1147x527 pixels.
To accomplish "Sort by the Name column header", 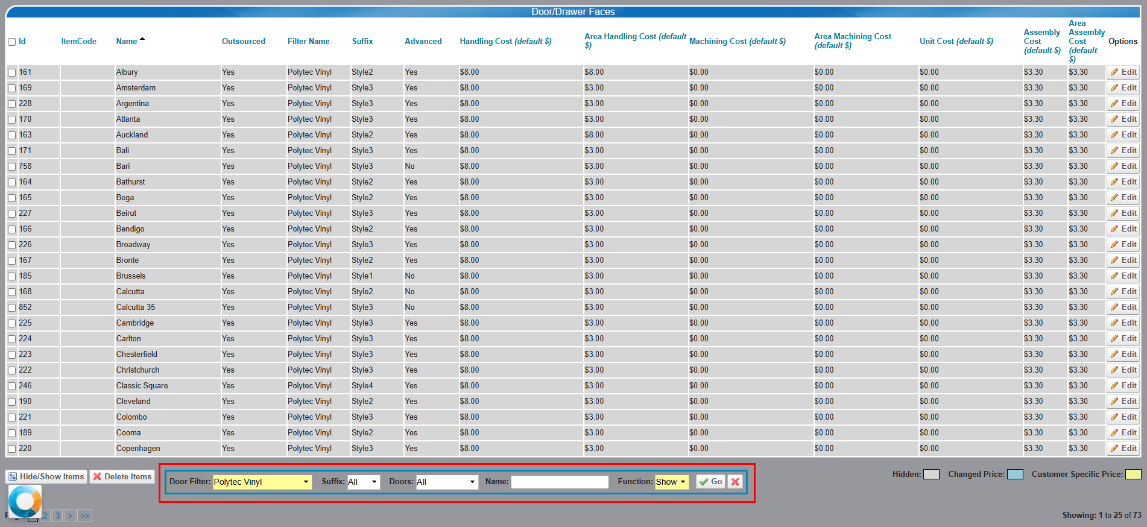I will click(127, 42).
